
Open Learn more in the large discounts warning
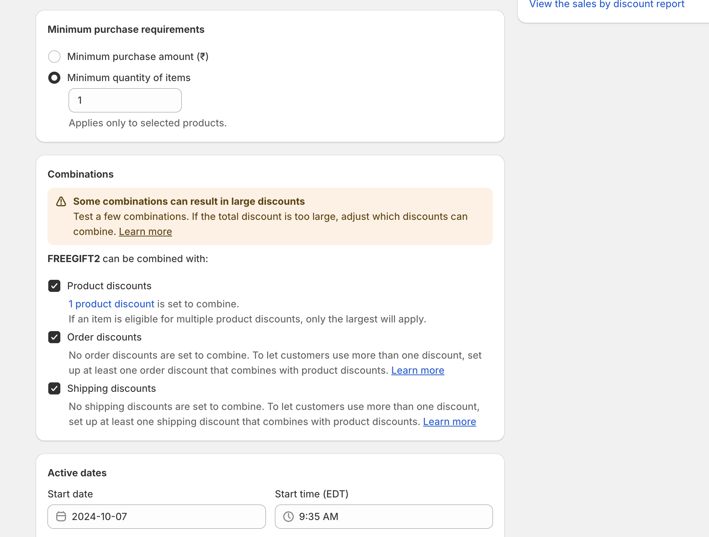pos(145,231)
